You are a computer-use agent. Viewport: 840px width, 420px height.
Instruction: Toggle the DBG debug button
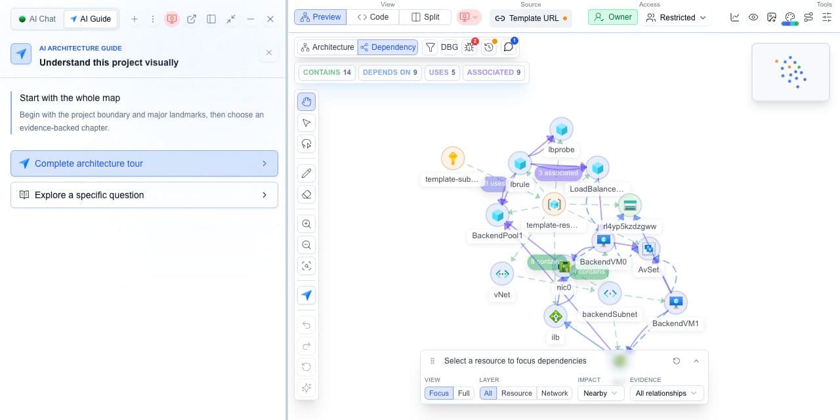click(x=450, y=47)
